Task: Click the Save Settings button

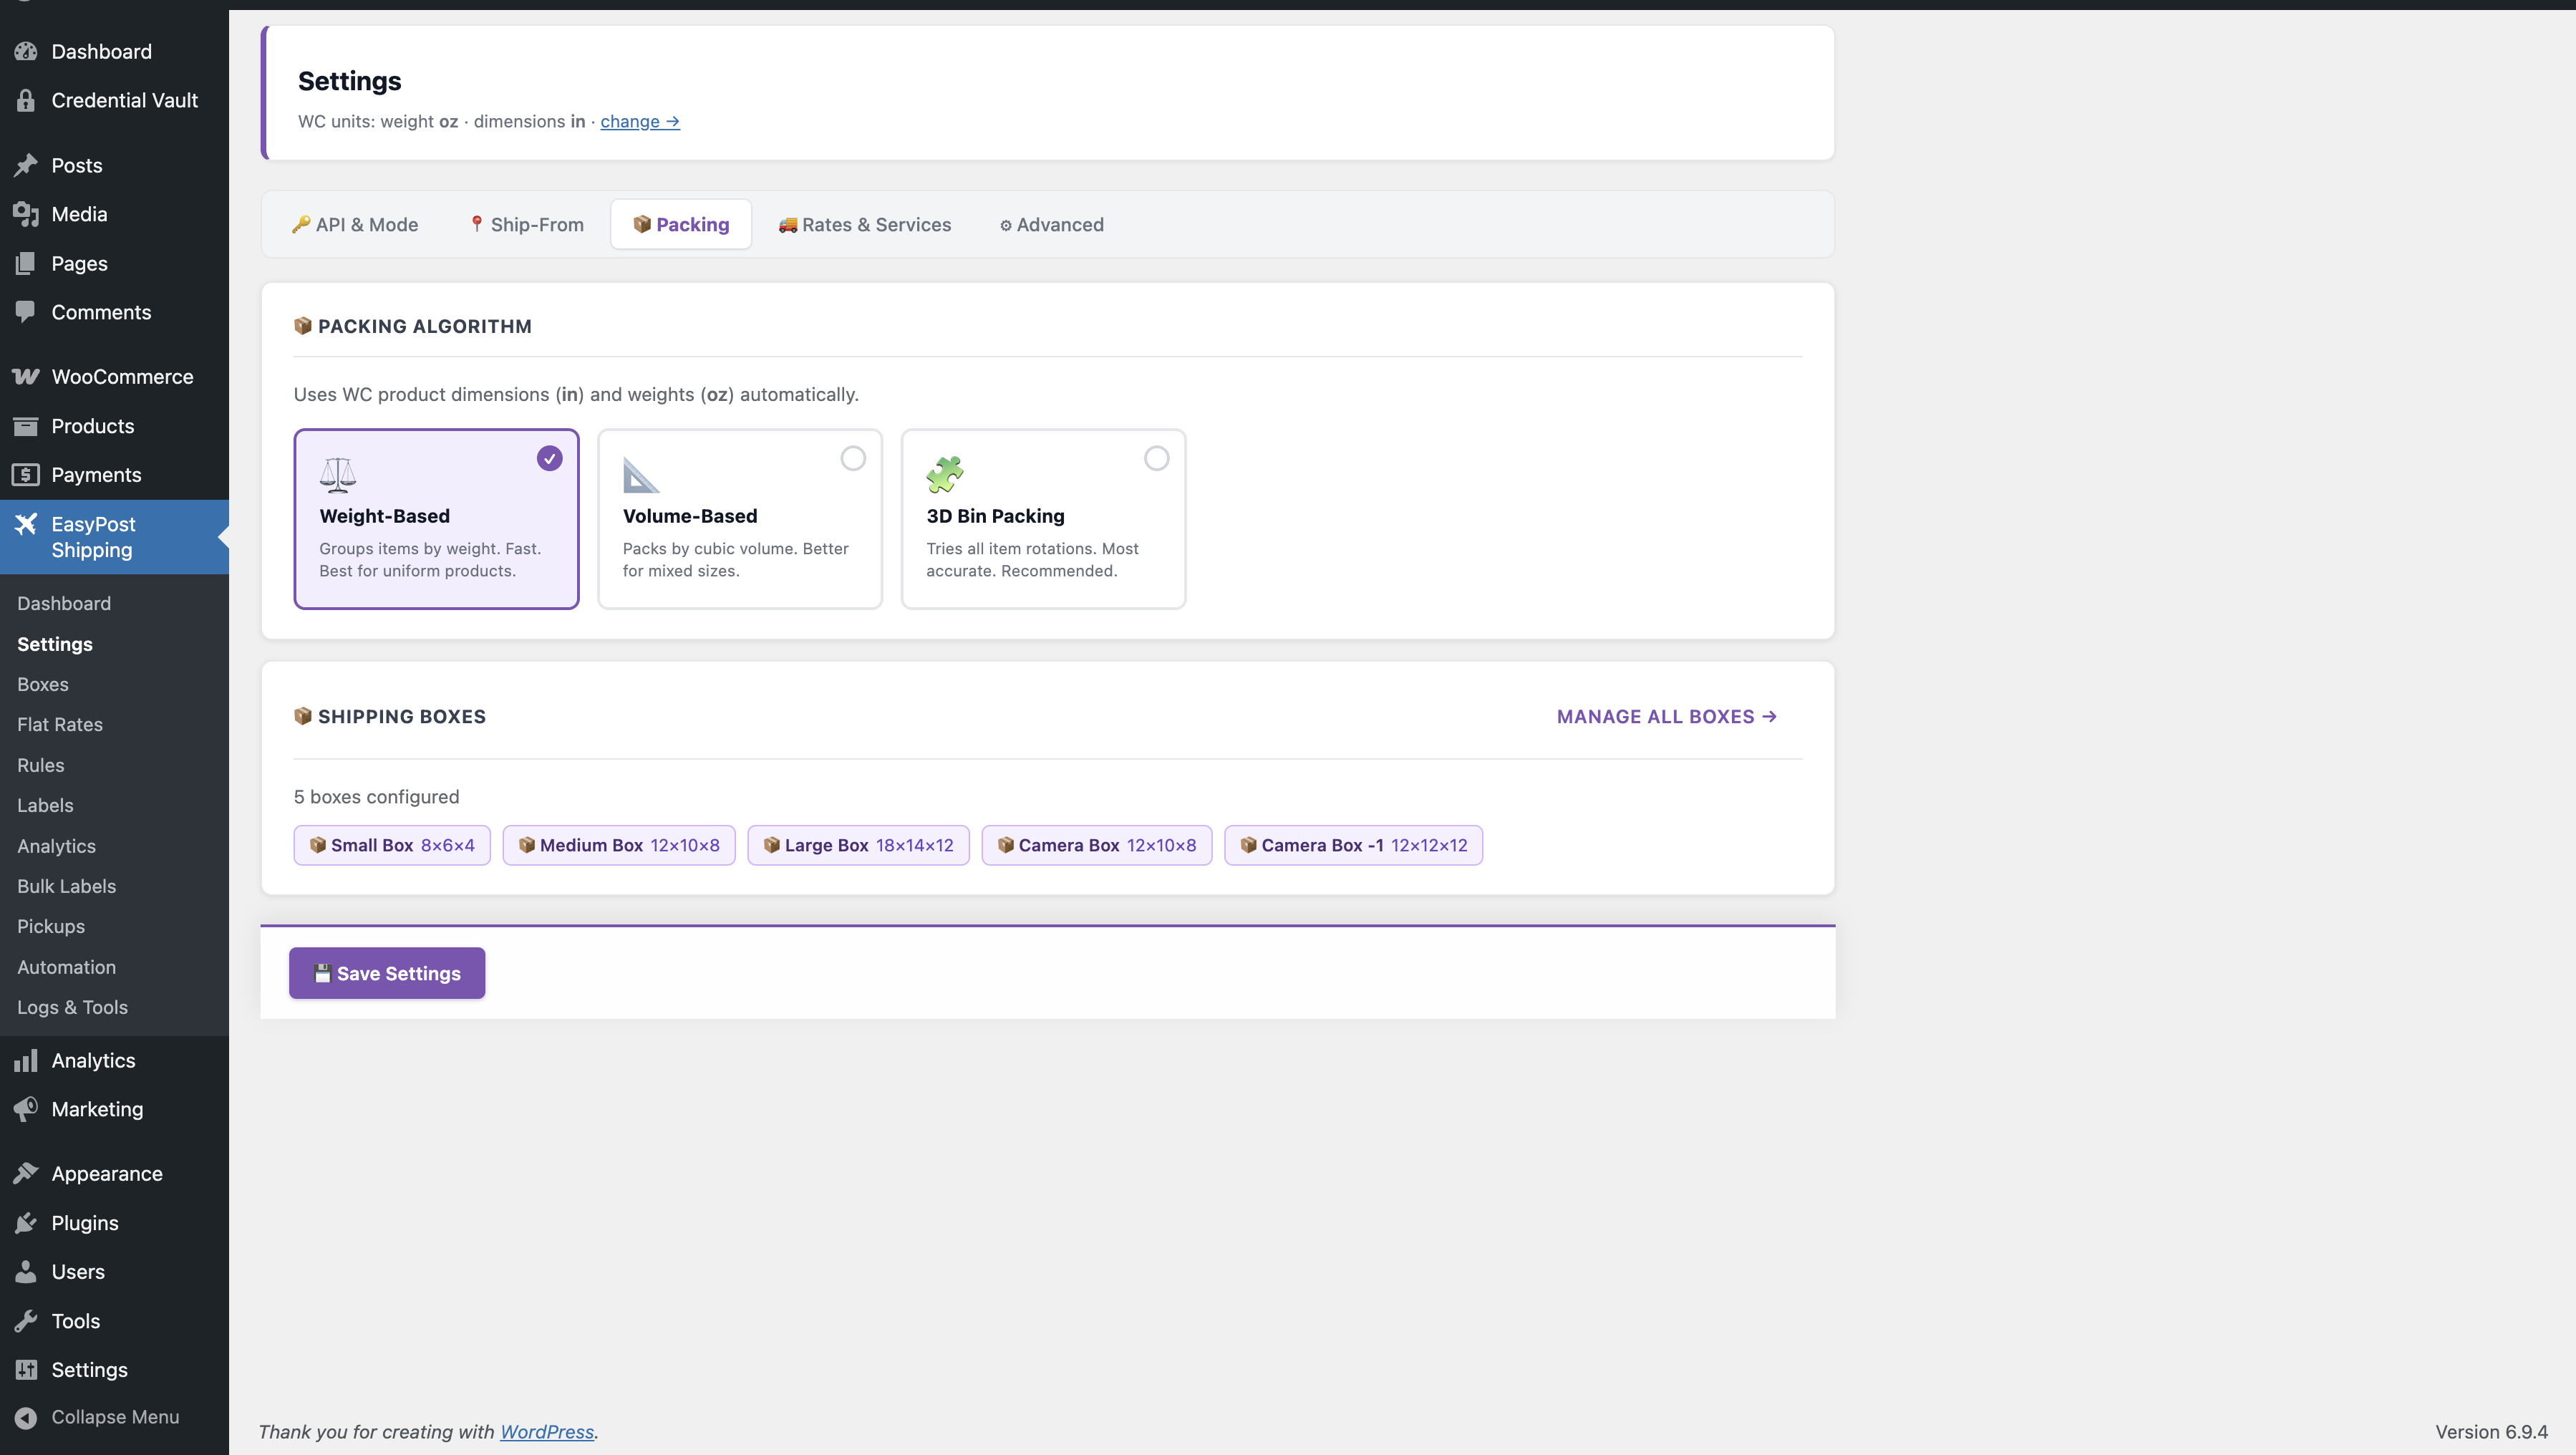Action: click(387, 973)
